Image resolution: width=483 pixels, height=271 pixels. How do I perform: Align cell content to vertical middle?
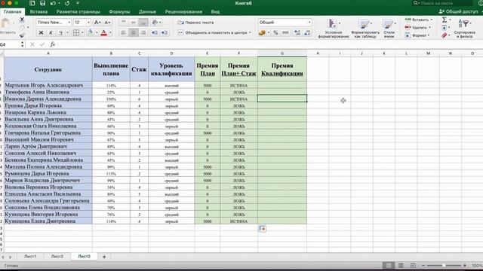coord(133,23)
